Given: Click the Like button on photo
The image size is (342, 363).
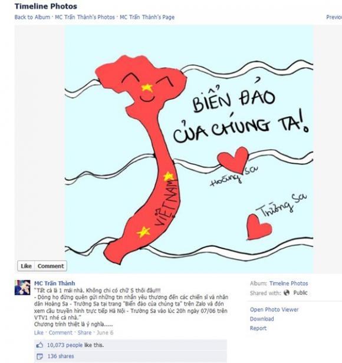Looking at the screenshot, I should [x=26, y=266].
